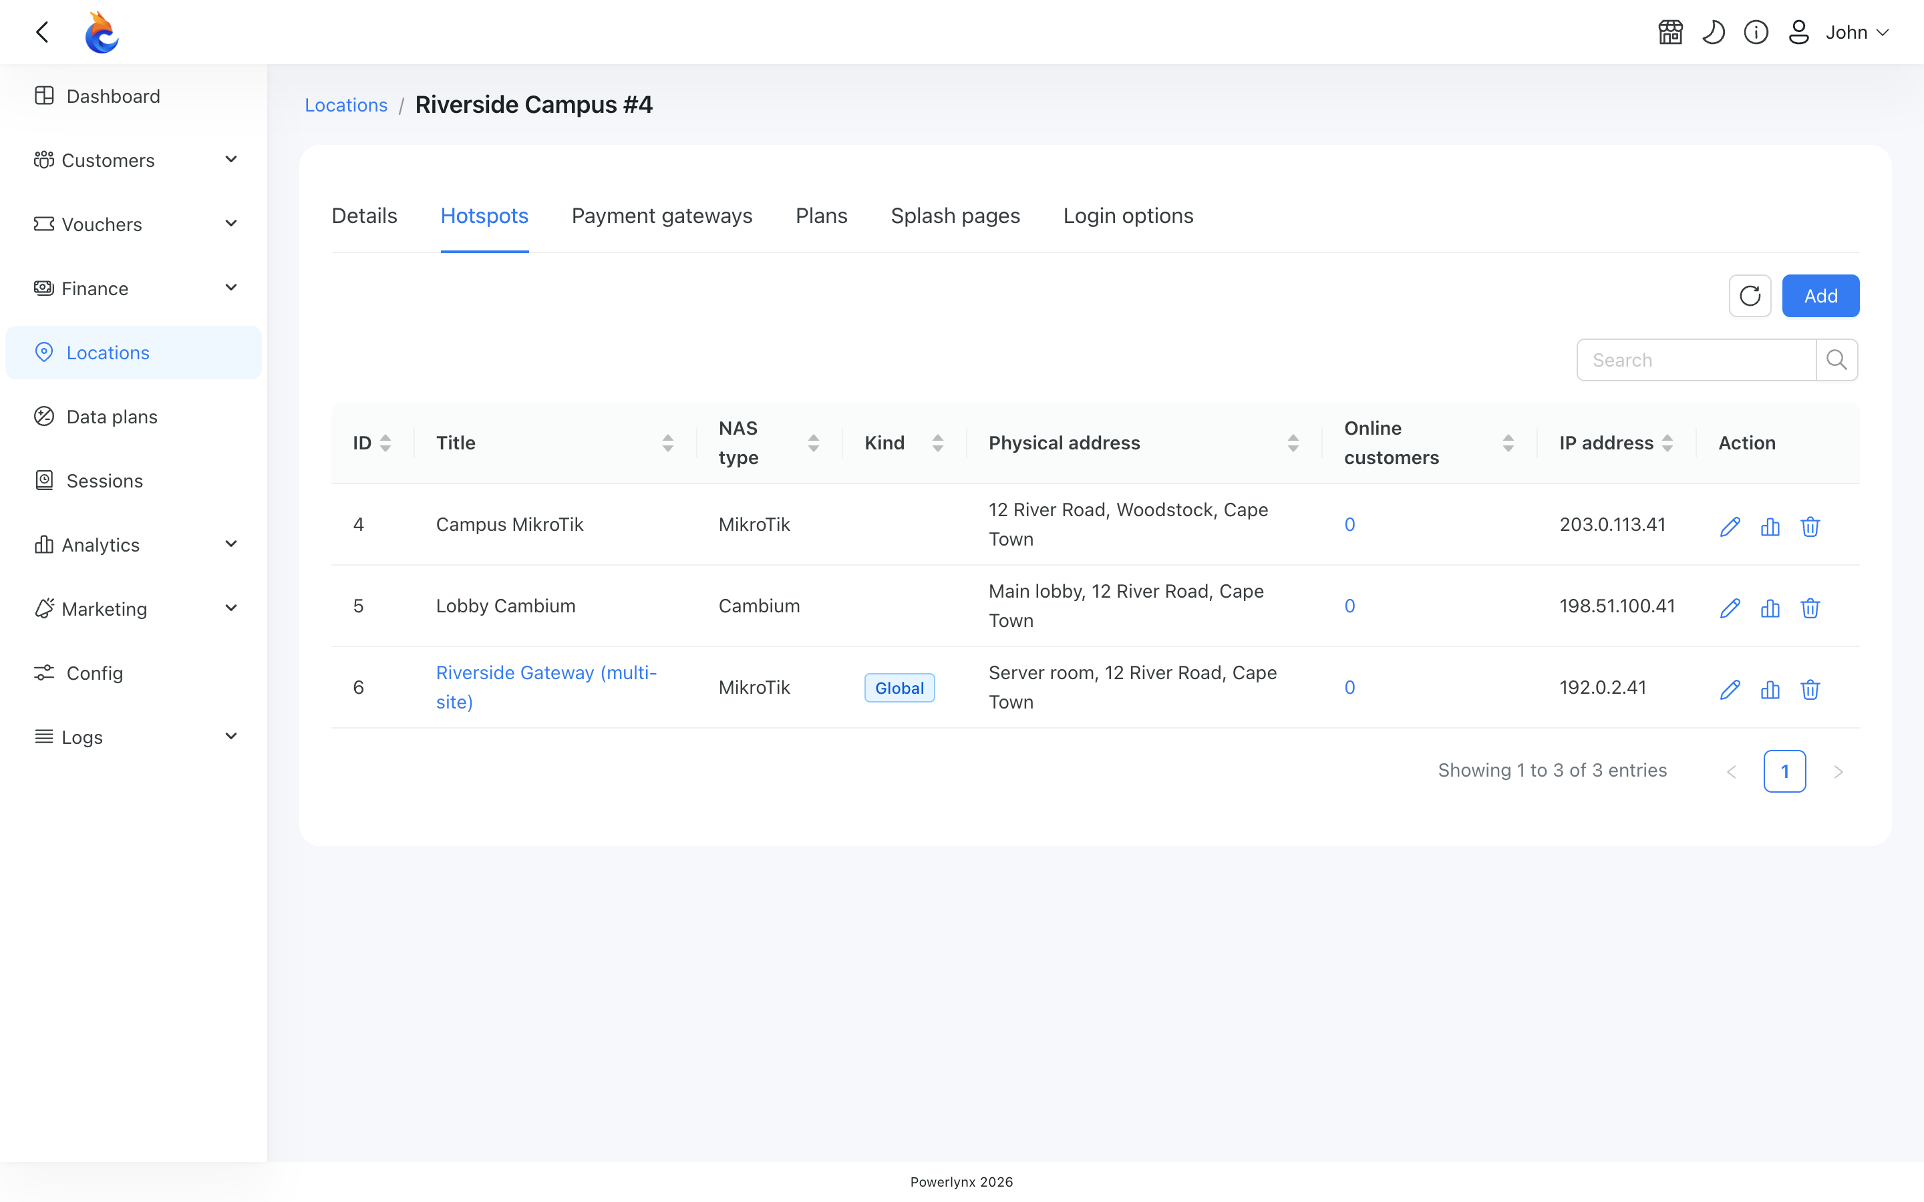Image resolution: width=1924 pixels, height=1202 pixels.
Task: View statistics for Lobby Cambium
Action: pos(1770,608)
